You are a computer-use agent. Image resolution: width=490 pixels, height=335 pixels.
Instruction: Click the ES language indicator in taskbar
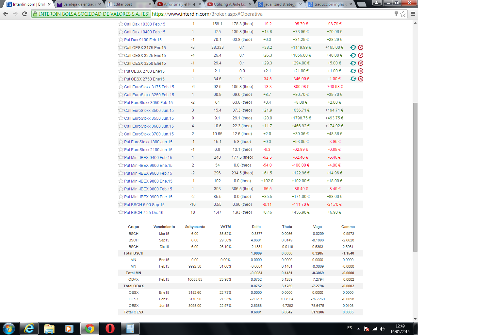350,328
